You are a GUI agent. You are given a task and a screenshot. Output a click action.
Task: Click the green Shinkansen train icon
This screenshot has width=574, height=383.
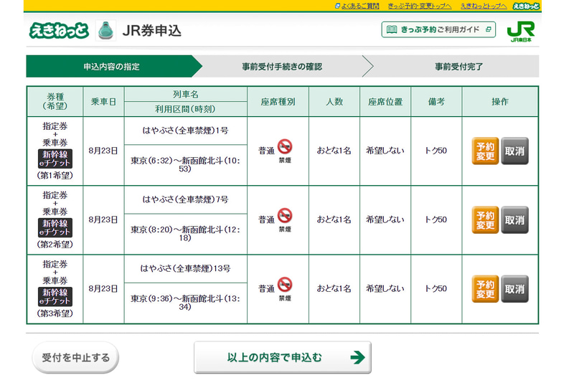[x=105, y=31]
